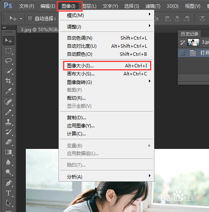This screenshot has width=209, height=212.
Task: Open the 编辑(E) menu
Action: point(48,6)
